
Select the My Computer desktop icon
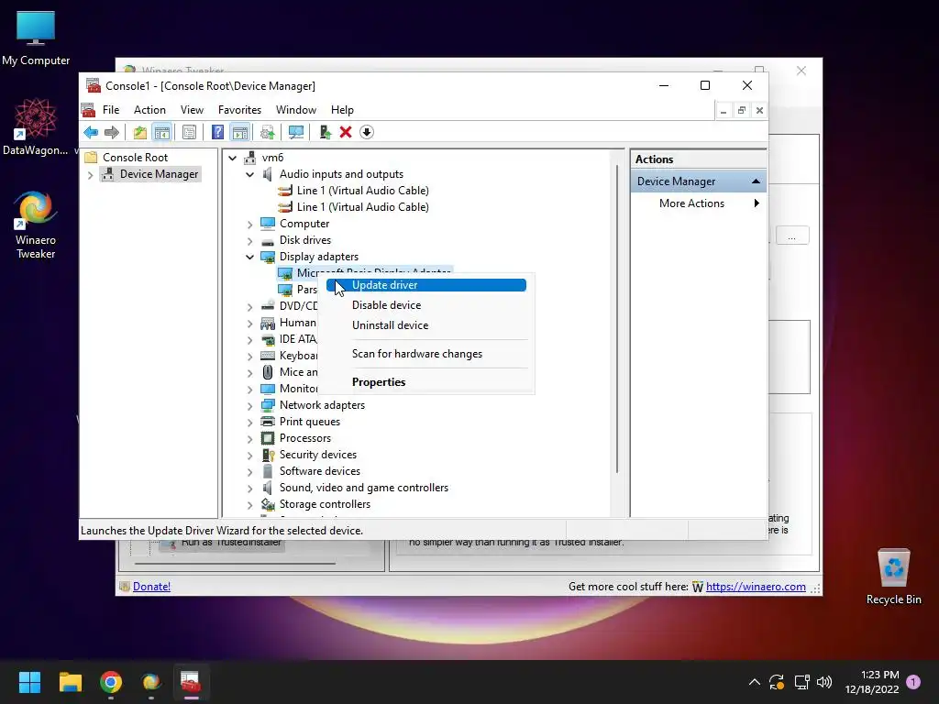[36, 38]
